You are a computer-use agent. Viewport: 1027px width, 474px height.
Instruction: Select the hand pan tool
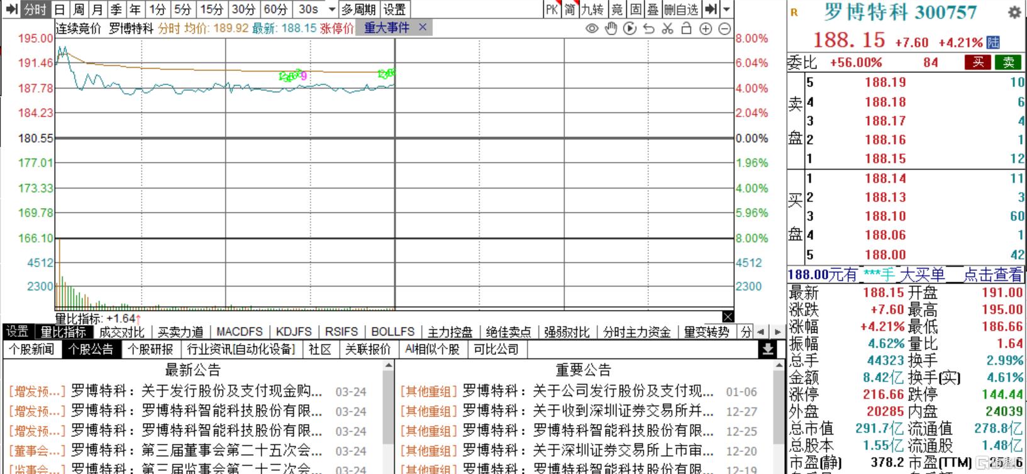pyautogui.click(x=611, y=29)
